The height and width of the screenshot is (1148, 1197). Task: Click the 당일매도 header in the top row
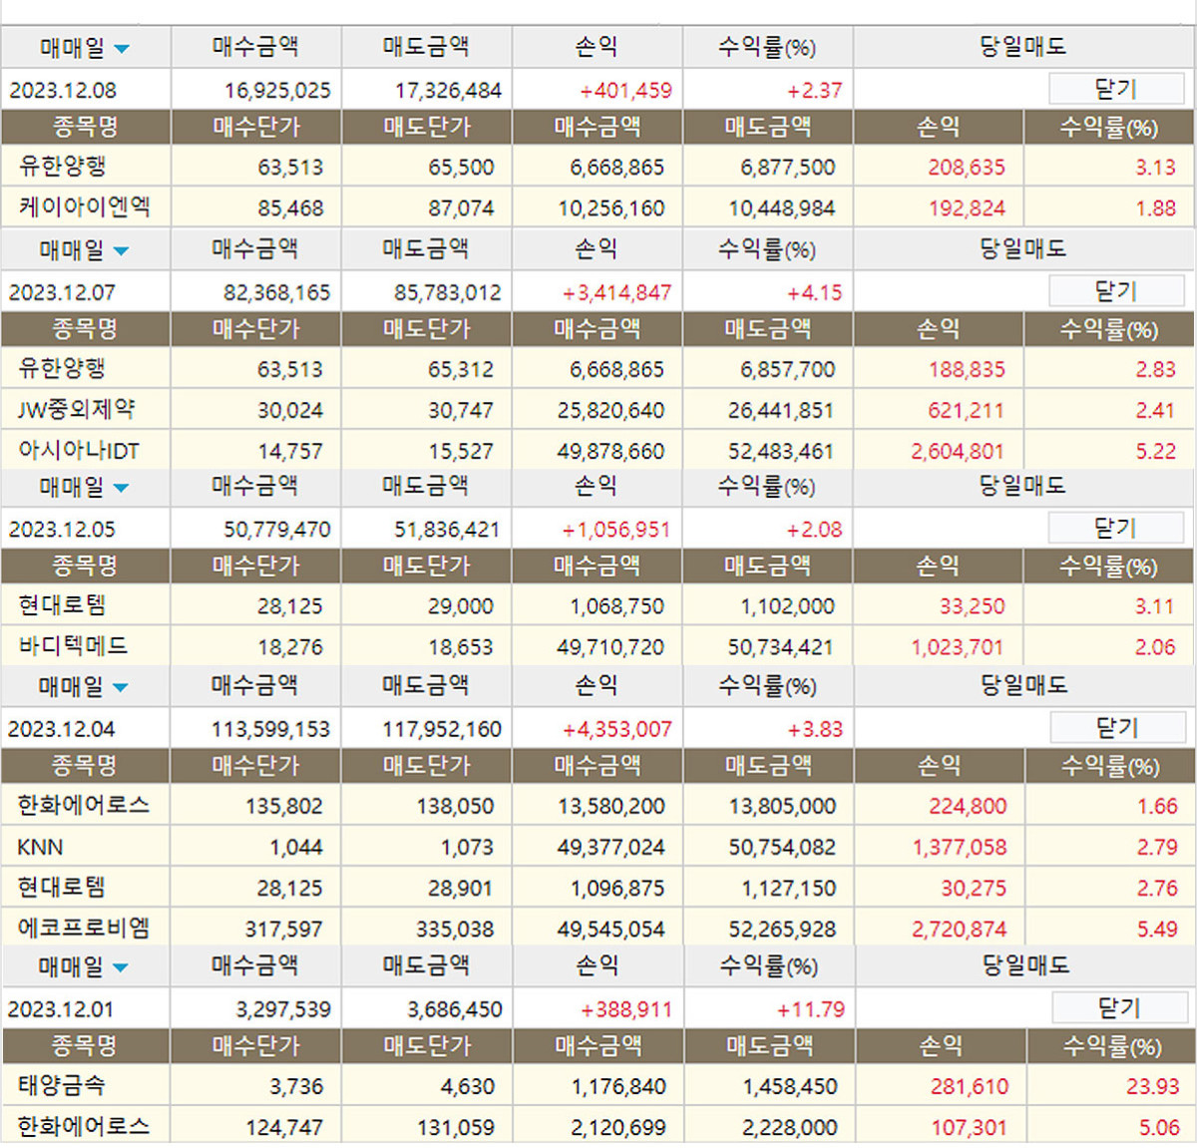click(1022, 47)
